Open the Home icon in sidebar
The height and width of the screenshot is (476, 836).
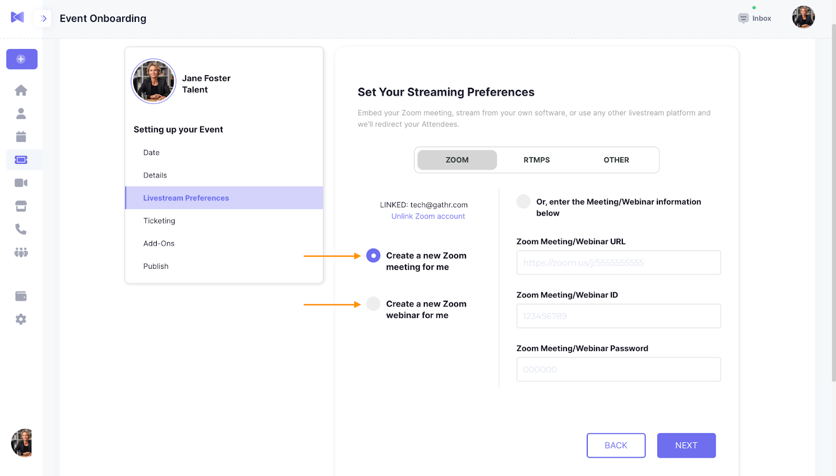coord(21,90)
